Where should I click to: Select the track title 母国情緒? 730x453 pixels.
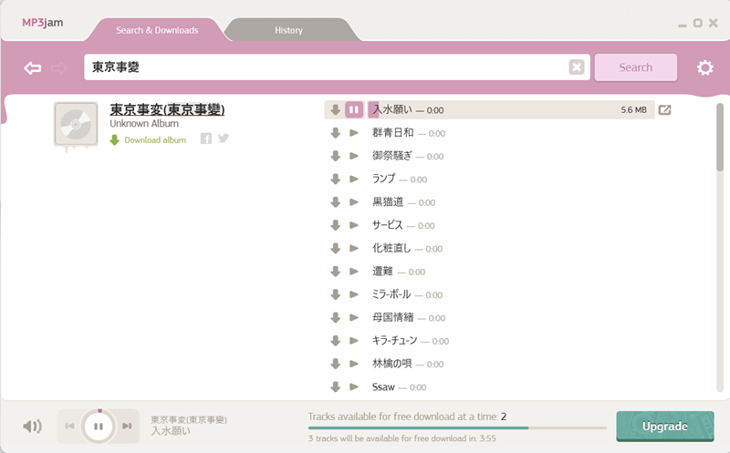click(x=392, y=318)
